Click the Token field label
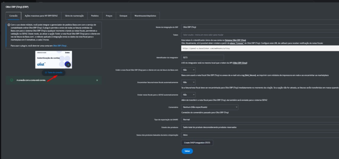The image size is (339, 159). click(x=175, y=35)
